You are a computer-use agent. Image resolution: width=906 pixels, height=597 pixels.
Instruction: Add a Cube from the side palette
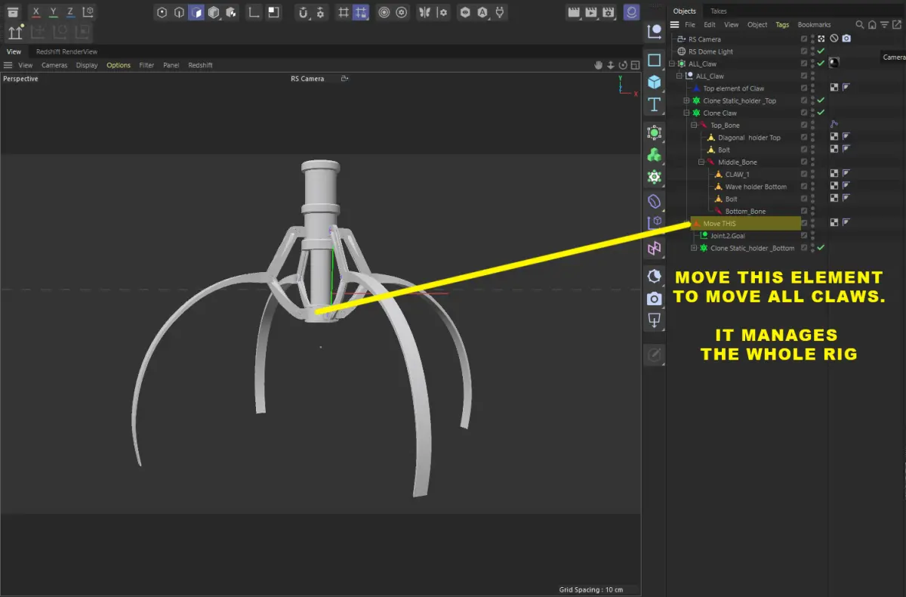click(654, 82)
